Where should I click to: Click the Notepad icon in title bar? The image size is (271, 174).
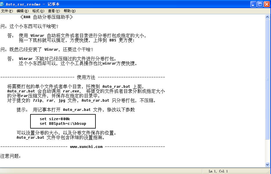pyautogui.click(x=3, y=4)
